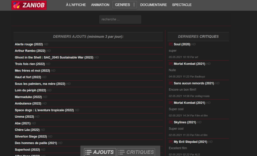Focus the recherche search field
The height and width of the screenshot is (156, 257).
tap(120, 19)
